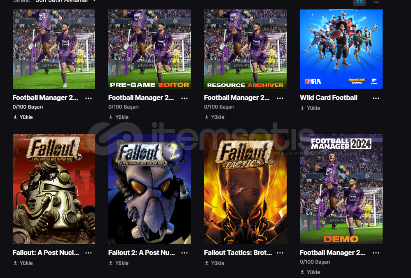The height and width of the screenshot is (278, 411).
Task: Switch to list view layout
Action: (376, 1)
